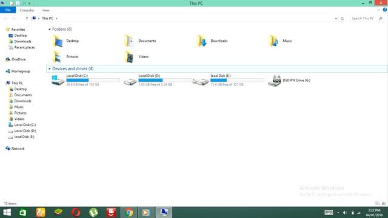Screen dimensions: 388x218
Task: Click the Local Disk (C:) usage bar
Action: tap(93, 80)
